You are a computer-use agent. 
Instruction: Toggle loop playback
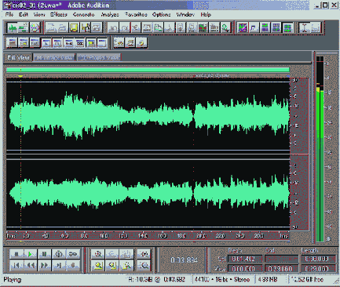(73, 254)
